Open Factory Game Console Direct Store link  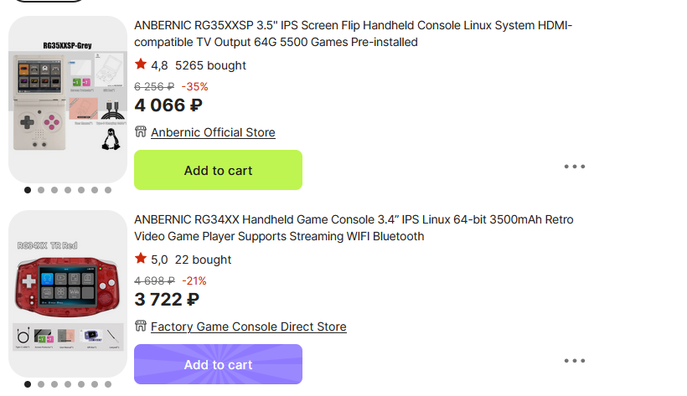248,327
